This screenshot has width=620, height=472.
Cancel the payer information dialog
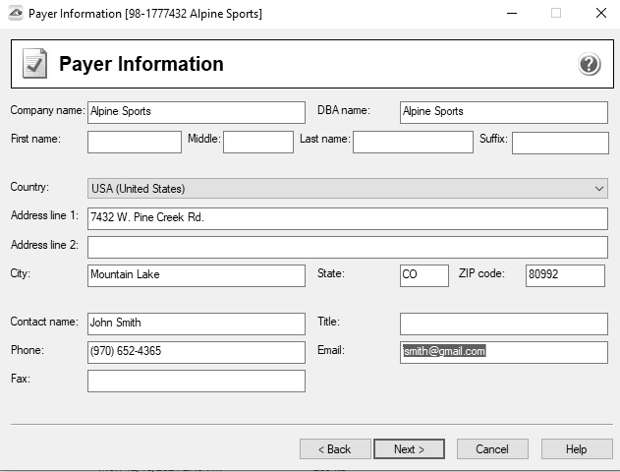[x=491, y=449]
